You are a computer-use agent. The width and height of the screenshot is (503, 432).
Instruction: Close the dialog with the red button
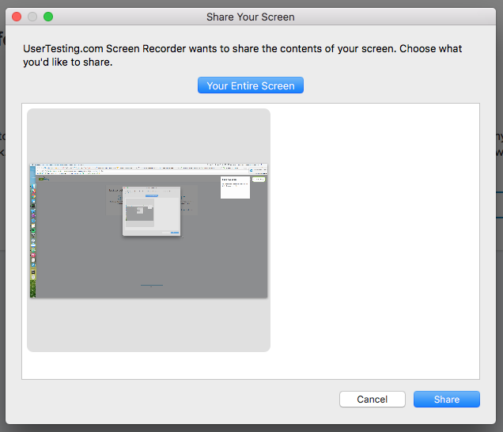pyautogui.click(x=16, y=16)
